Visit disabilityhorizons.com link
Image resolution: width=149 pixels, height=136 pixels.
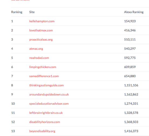pos(45,122)
